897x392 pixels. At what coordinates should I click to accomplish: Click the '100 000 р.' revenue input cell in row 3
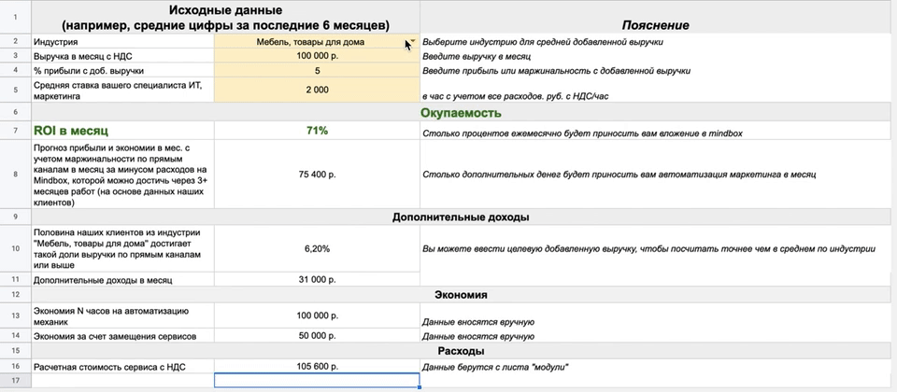point(317,56)
